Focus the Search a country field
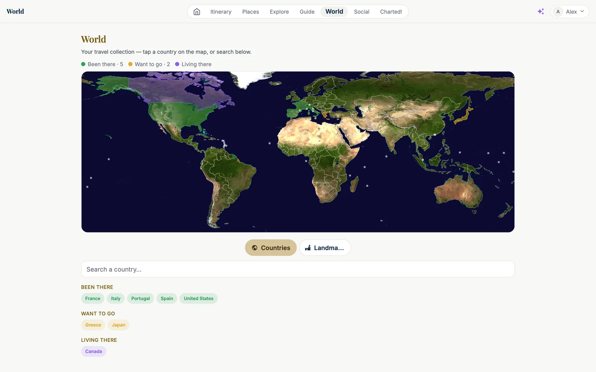Screen dimensions: 596x372 (x=298, y=269)
